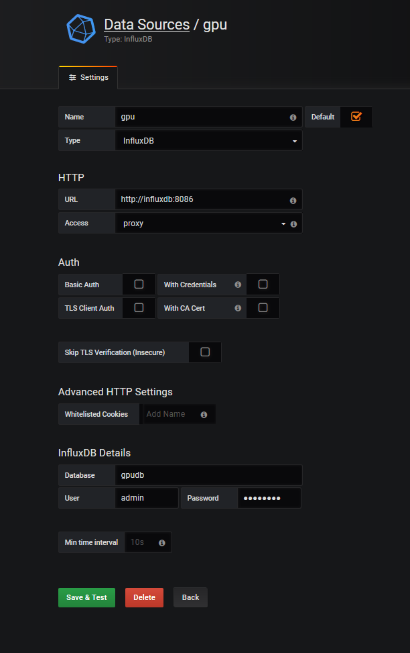
Task: Click the With CA Cert info icon
Action: 238,308
